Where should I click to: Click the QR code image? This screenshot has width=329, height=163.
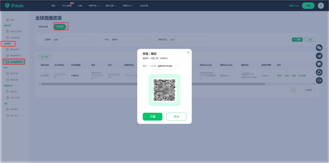point(164,90)
